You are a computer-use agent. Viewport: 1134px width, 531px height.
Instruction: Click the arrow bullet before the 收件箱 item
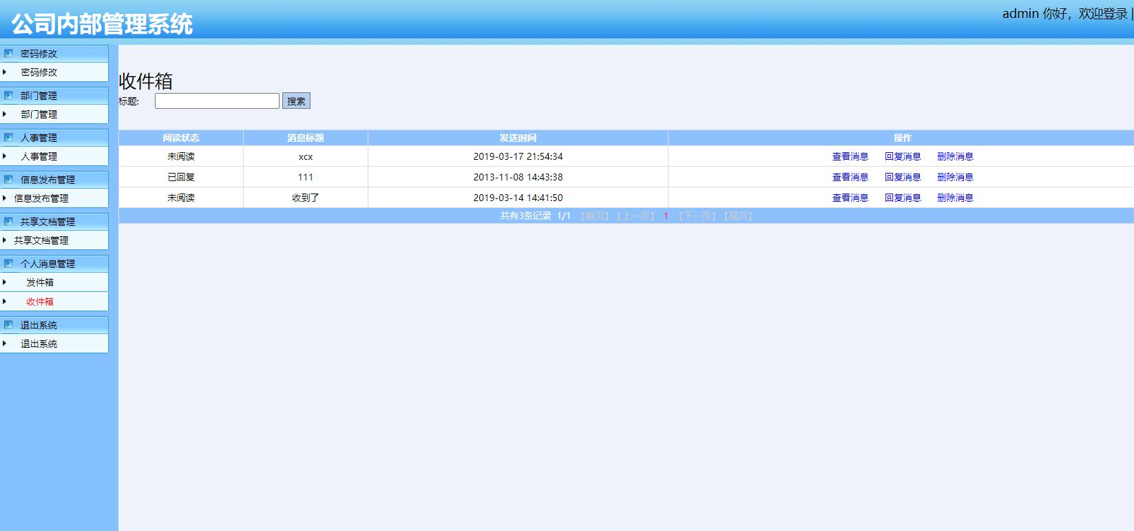(4, 301)
